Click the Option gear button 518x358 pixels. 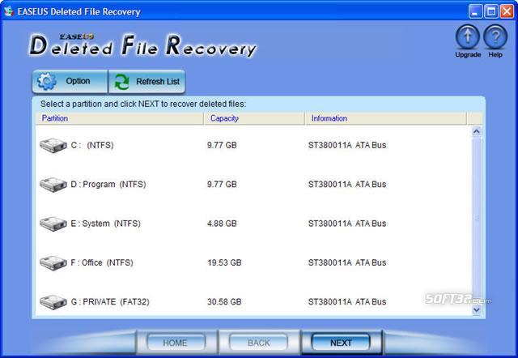[70, 81]
